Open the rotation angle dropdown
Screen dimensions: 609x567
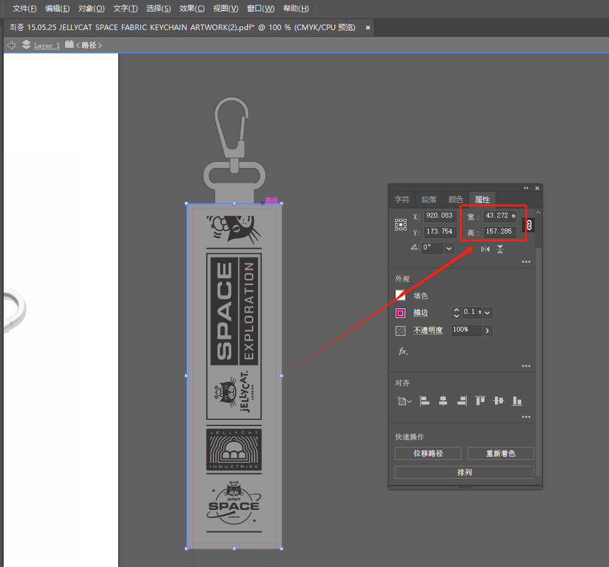tap(449, 248)
